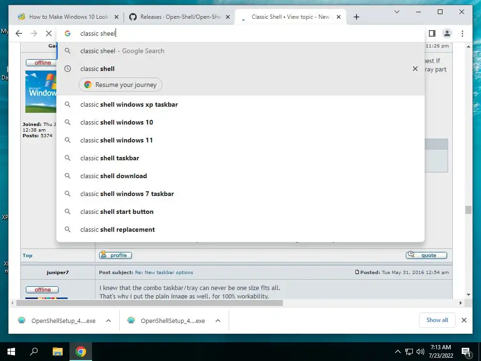Pick 'classic shell download' suggestion
481x361 pixels.
tap(240, 176)
